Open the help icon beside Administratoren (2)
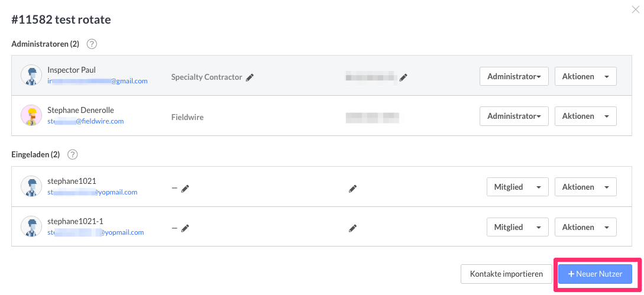 92,44
